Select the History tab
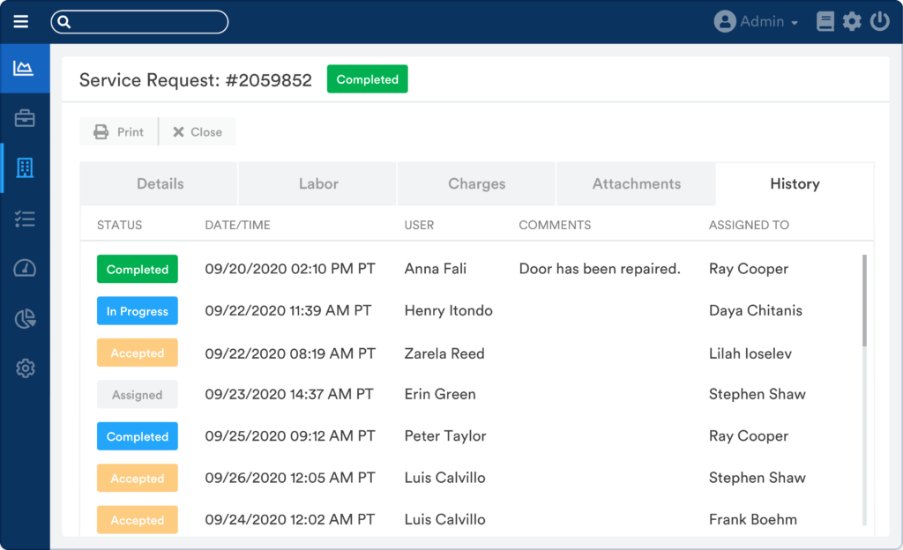Viewport: 903px width, 550px height. pos(795,184)
